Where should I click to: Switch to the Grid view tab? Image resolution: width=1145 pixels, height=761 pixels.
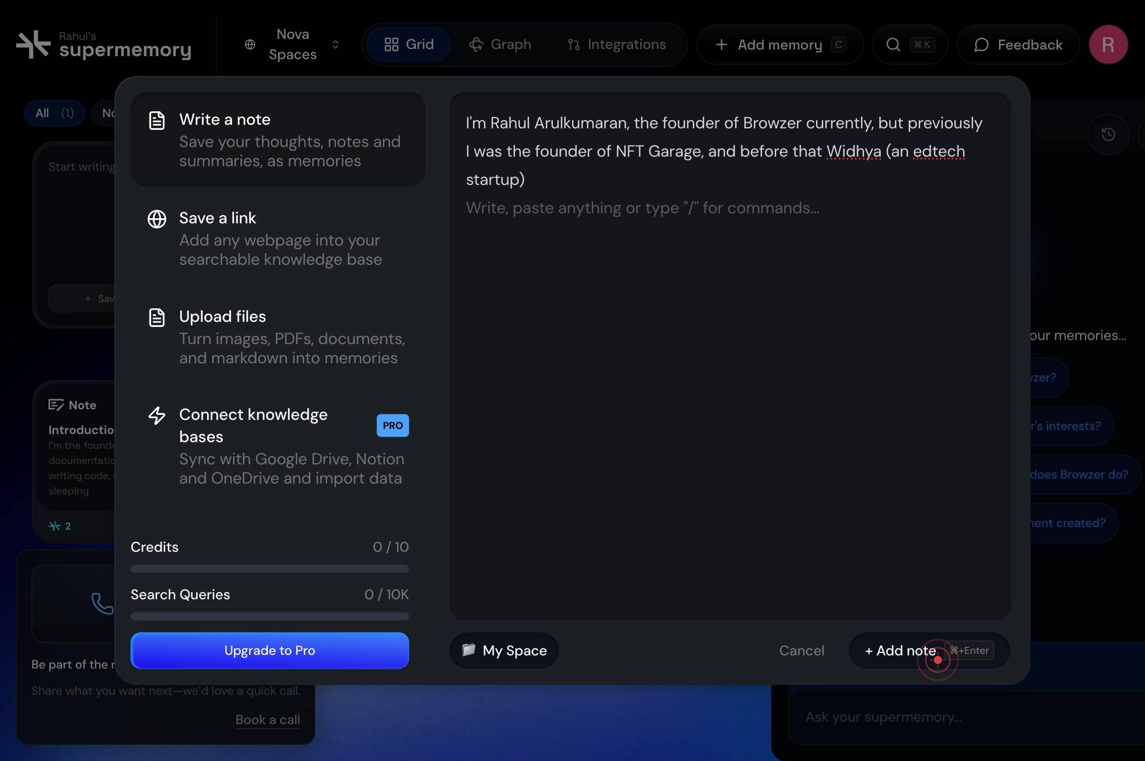click(x=409, y=44)
